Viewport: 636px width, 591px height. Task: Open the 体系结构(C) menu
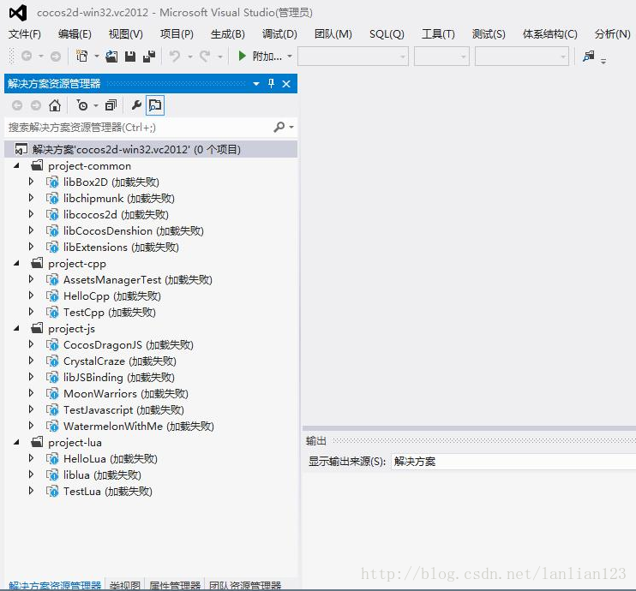click(x=549, y=34)
